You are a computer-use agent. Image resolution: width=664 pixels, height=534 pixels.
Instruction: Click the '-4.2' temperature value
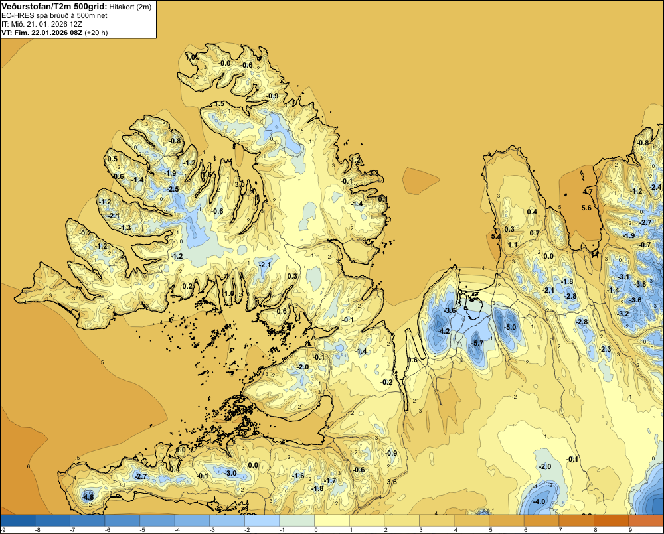444,331
